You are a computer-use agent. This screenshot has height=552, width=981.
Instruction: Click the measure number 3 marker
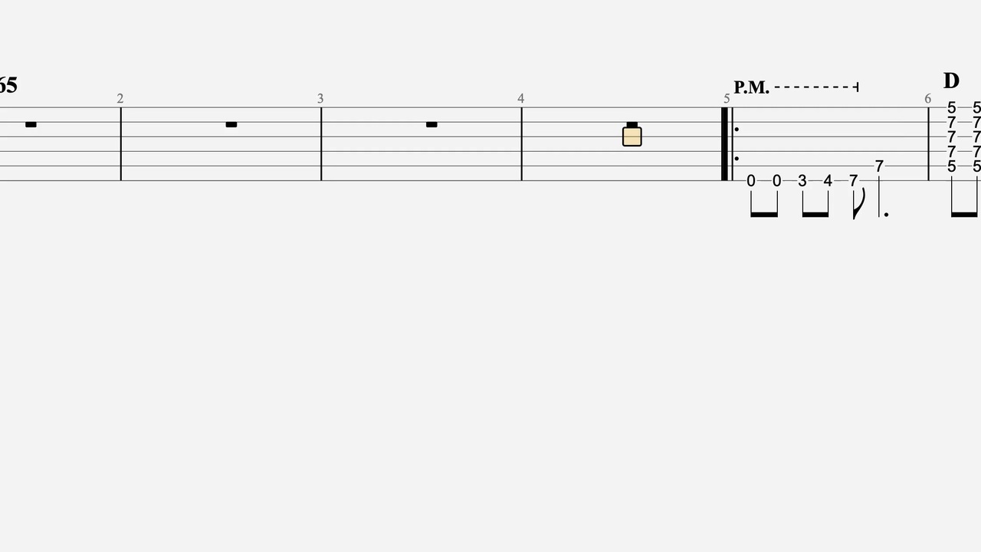click(320, 98)
